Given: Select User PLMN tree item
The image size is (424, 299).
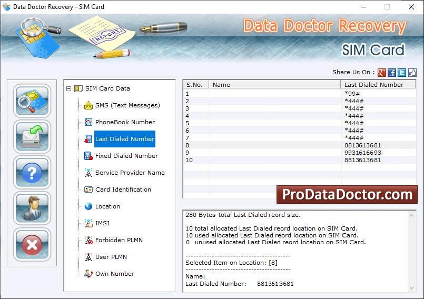Looking at the screenshot, I should pos(111,257).
